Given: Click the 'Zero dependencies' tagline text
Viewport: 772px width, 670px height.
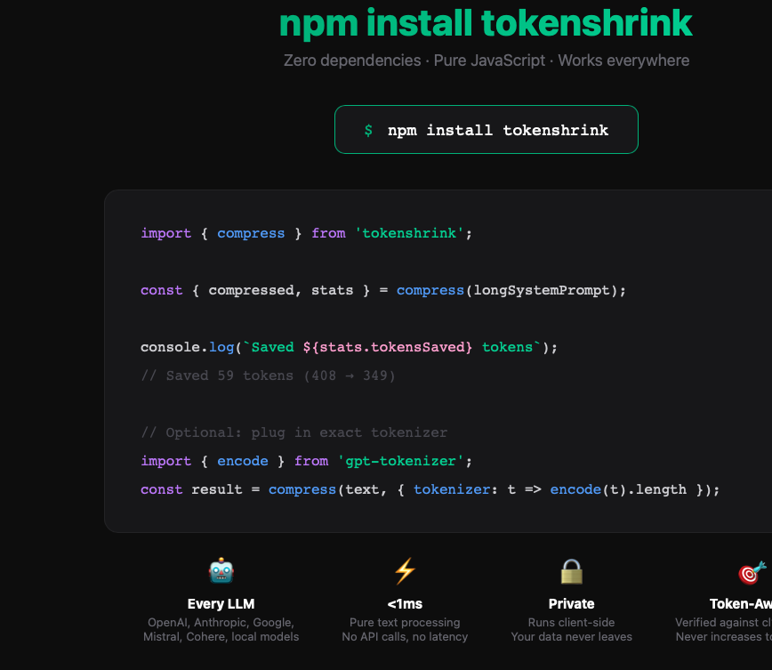Looking at the screenshot, I should [x=351, y=61].
